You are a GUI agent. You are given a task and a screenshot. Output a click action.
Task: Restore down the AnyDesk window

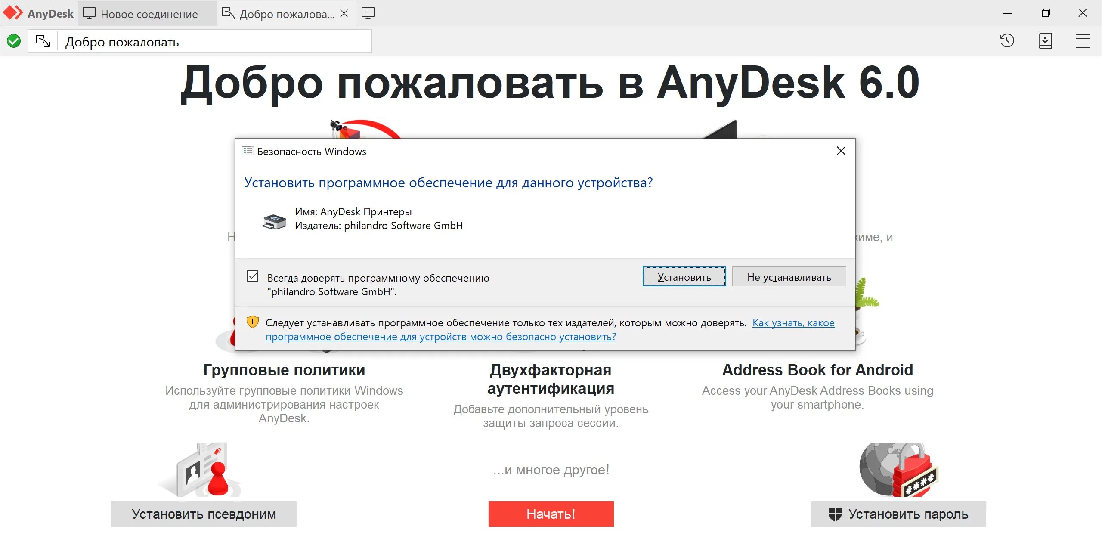click(1045, 13)
